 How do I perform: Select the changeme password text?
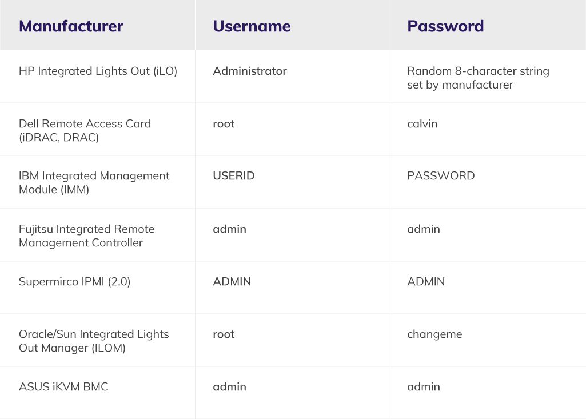point(434,334)
